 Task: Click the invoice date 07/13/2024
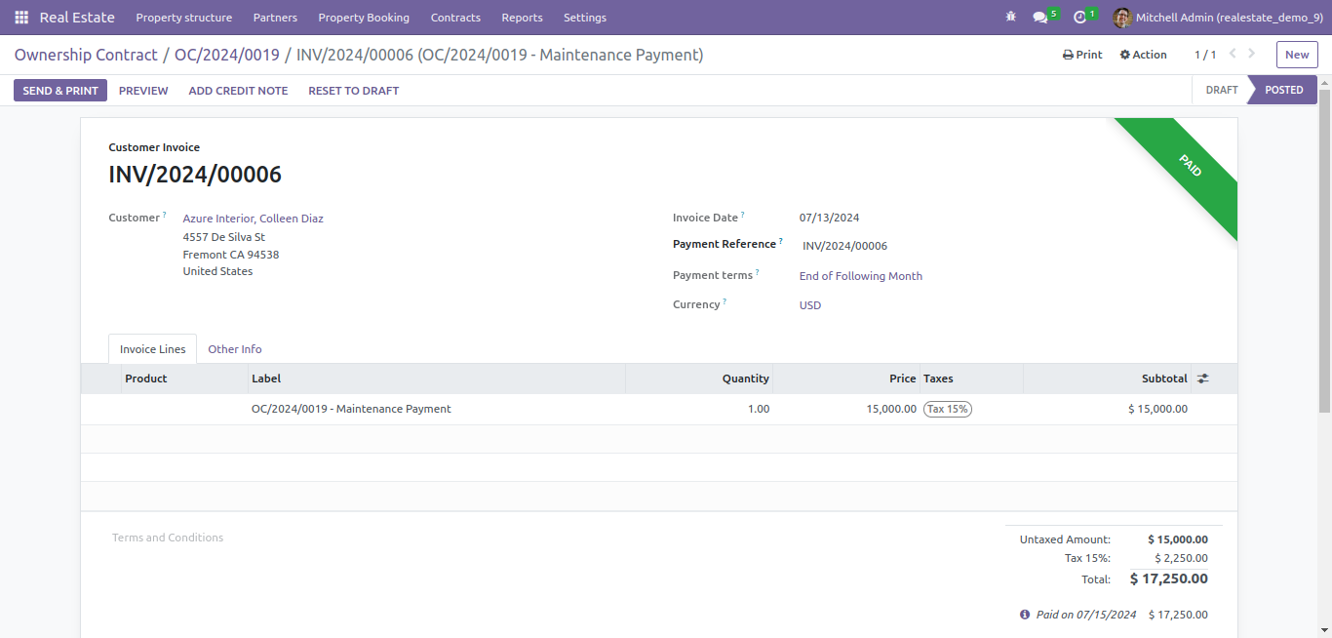click(x=830, y=218)
